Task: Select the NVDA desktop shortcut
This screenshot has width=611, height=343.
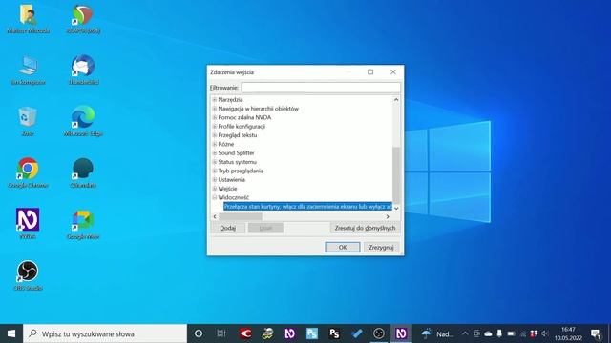Action: (28, 224)
